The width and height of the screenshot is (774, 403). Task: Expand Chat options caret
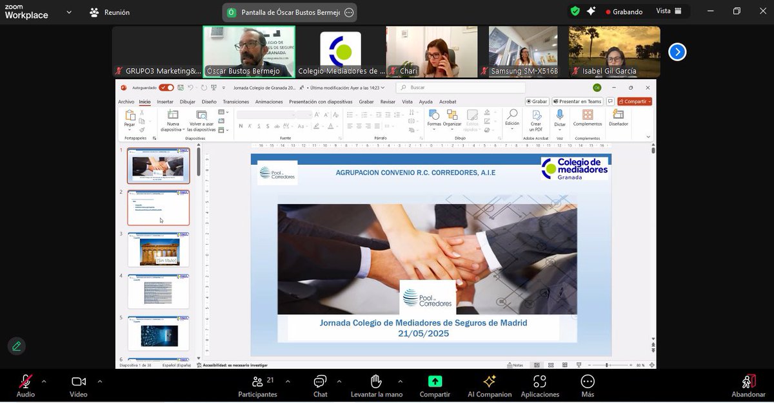pos(339,381)
